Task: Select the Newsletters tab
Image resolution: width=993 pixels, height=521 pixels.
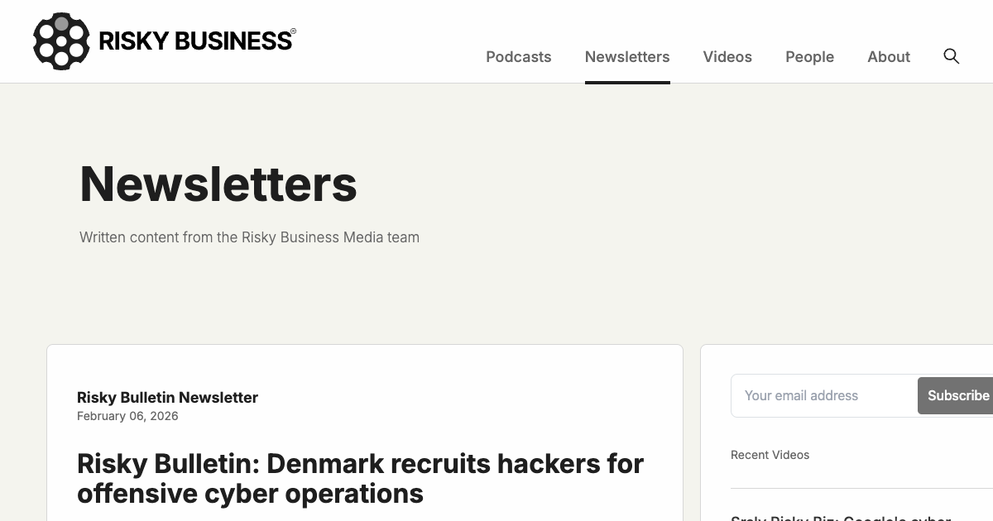Action: pyautogui.click(x=627, y=56)
